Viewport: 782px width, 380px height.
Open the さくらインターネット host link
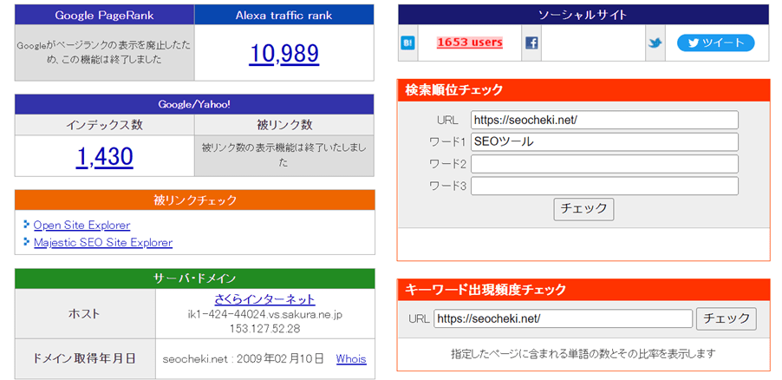264,299
